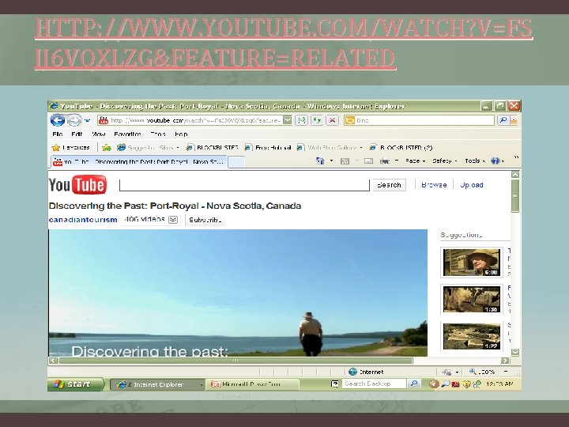Open the Web Slice Gallery link

pos(330,147)
